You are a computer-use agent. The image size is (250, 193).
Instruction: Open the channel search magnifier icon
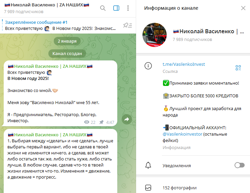(103, 8)
